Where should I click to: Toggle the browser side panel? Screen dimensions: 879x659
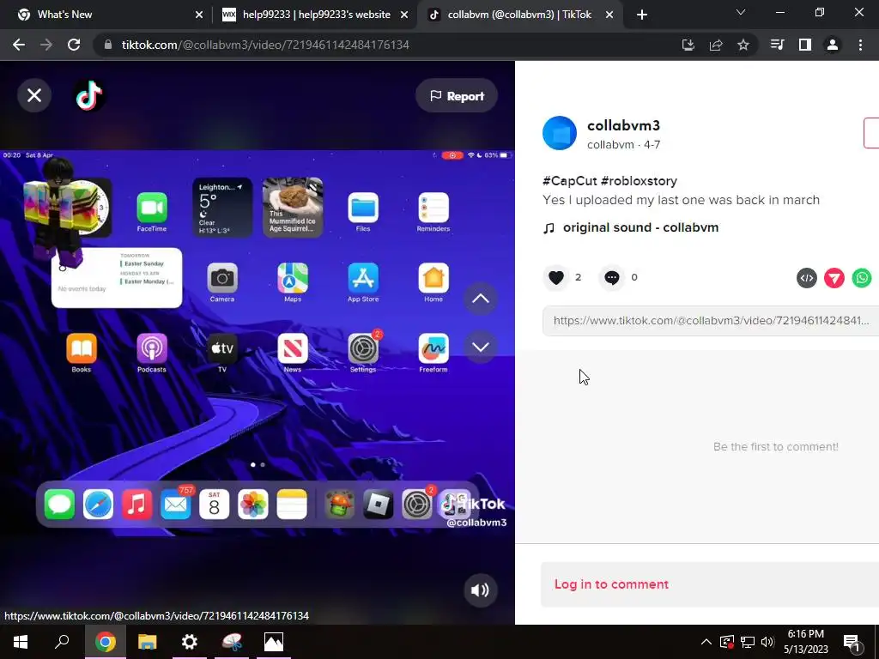tap(805, 45)
